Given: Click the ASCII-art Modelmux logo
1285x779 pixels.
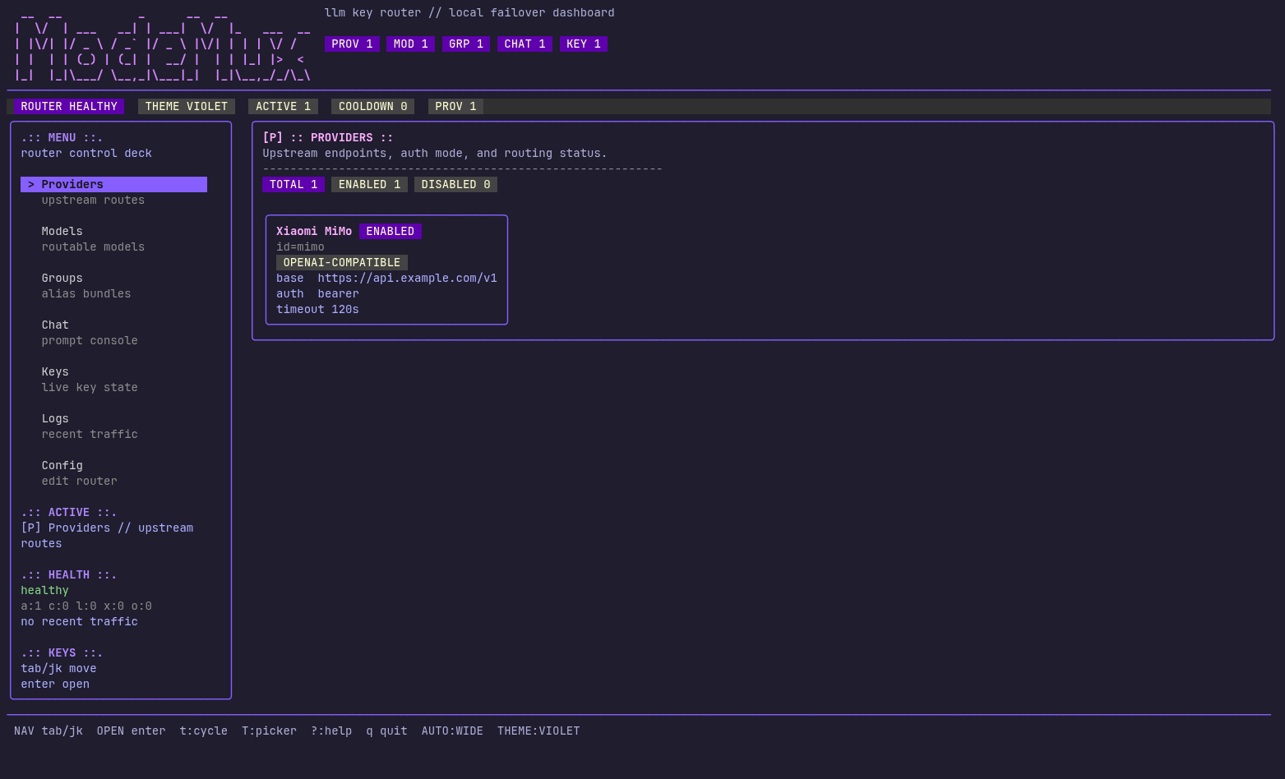Looking at the screenshot, I should coord(162,46).
